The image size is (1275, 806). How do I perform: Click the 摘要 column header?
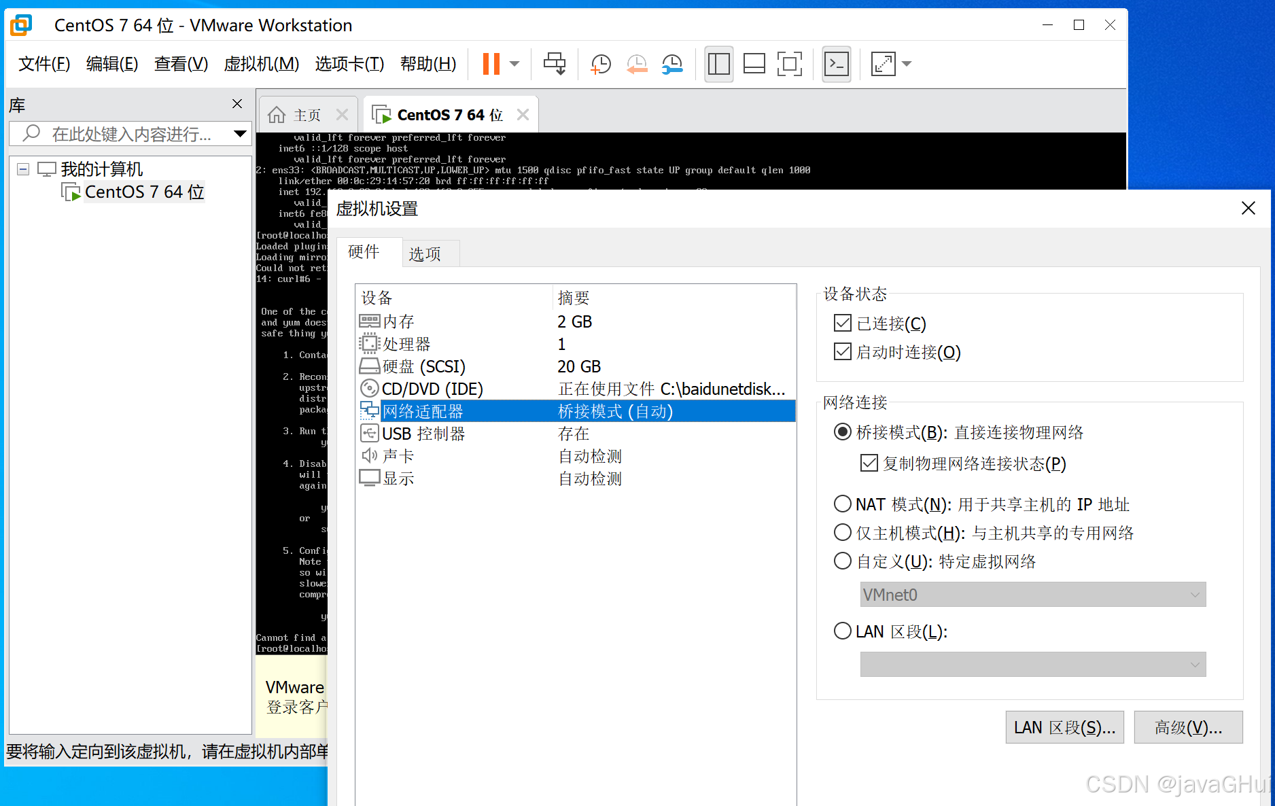point(674,298)
